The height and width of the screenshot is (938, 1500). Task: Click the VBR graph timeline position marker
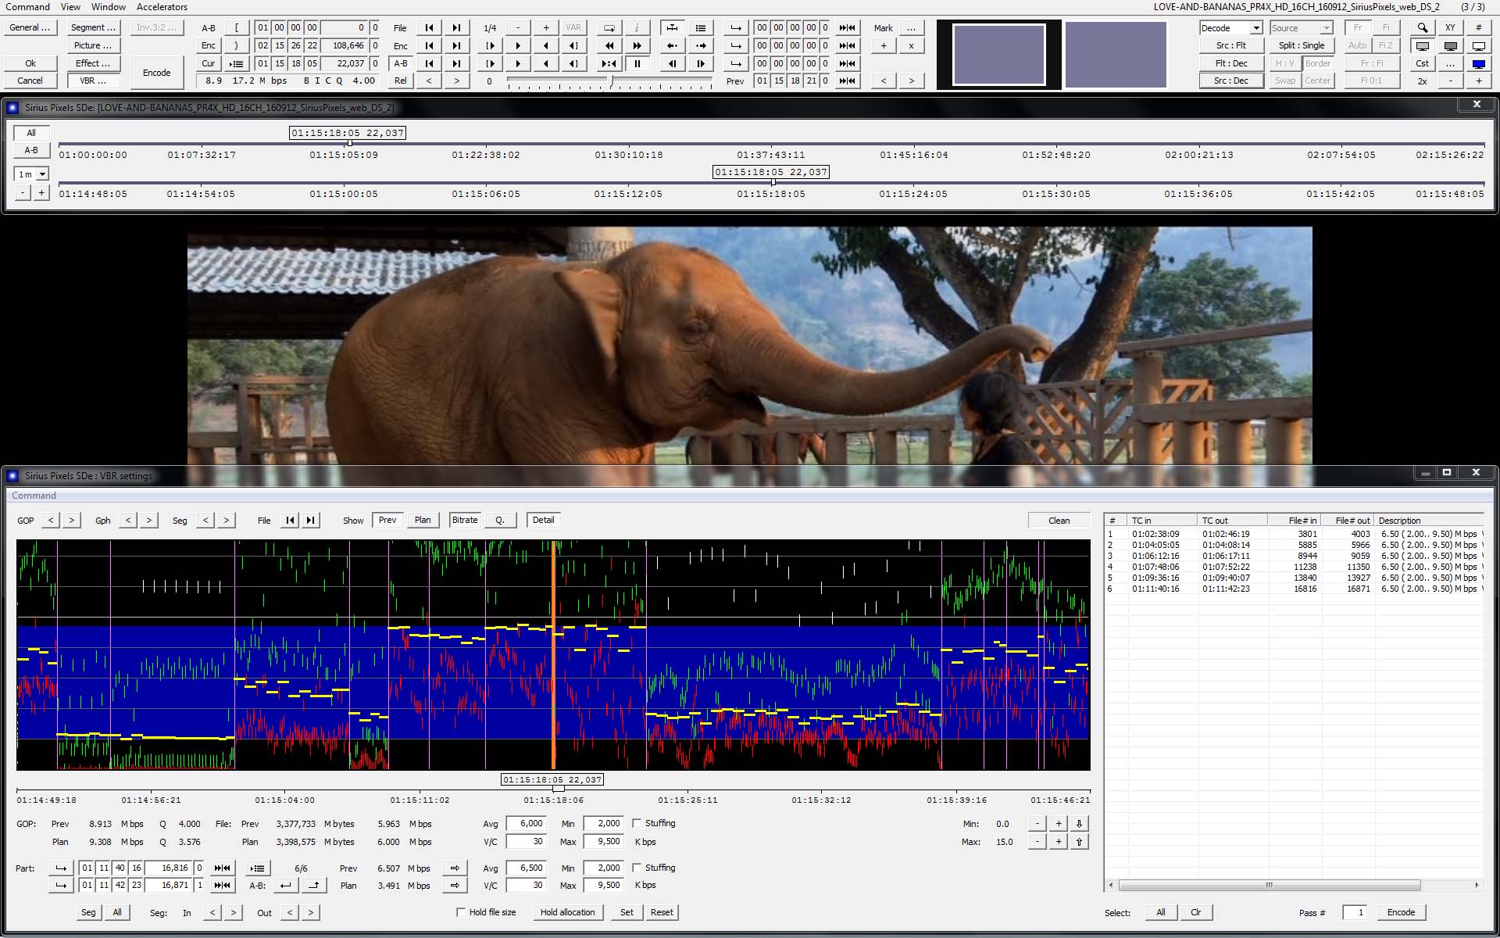558,789
